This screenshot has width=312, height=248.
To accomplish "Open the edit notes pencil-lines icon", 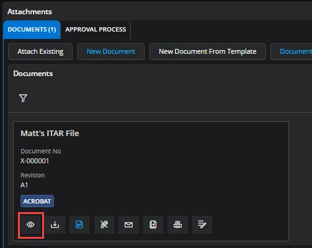I will tap(202, 224).
